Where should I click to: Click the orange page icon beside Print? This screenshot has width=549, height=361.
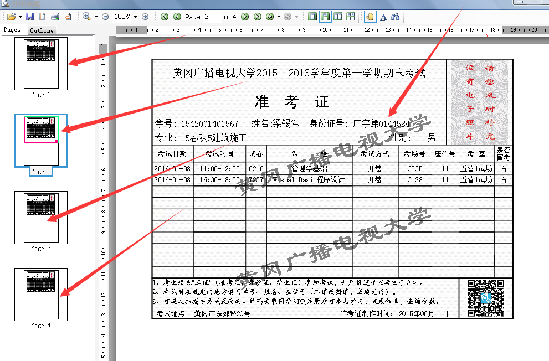(x=68, y=17)
